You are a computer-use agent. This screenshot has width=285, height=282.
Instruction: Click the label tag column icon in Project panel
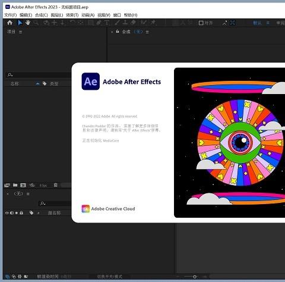click(x=45, y=84)
